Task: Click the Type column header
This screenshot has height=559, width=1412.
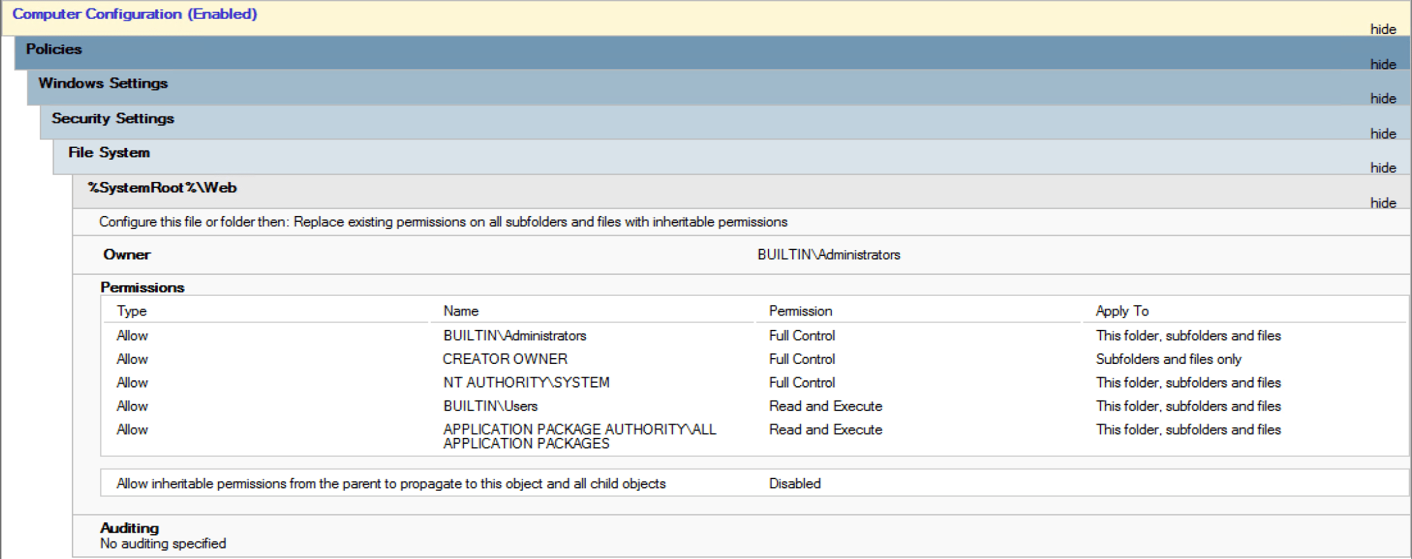Action: coord(132,311)
